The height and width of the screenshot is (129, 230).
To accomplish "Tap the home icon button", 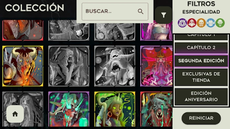I will click(x=15, y=114).
